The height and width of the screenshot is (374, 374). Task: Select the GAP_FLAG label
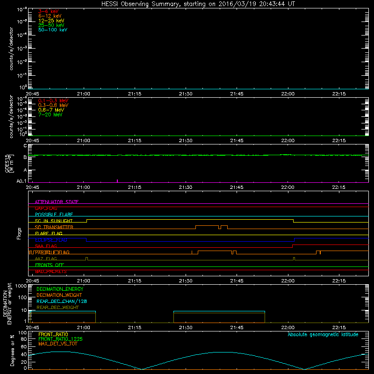(x=46, y=208)
